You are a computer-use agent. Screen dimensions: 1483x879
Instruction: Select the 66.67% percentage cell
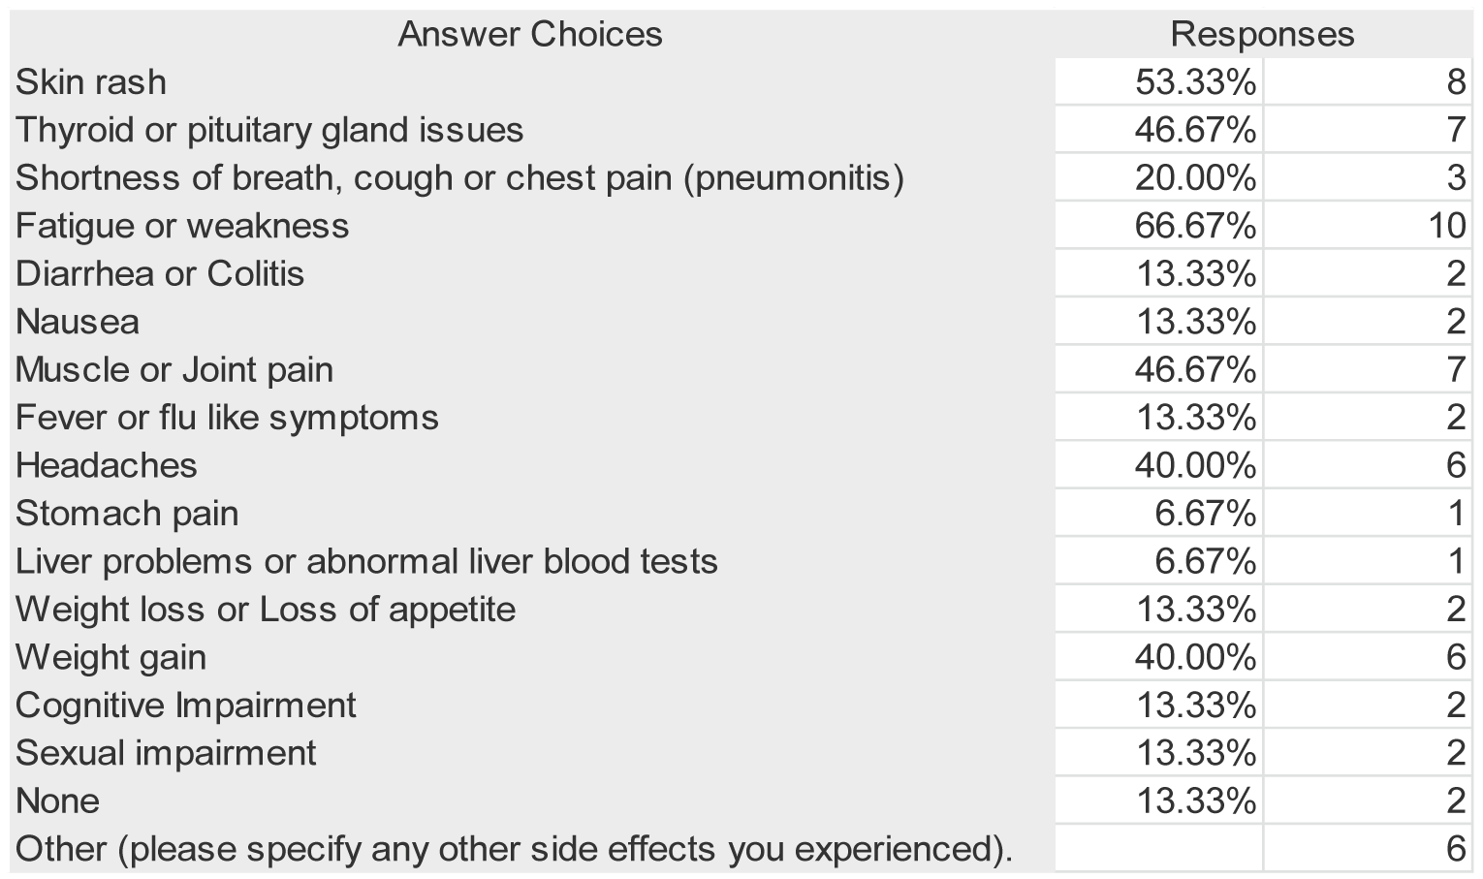coord(1195,226)
